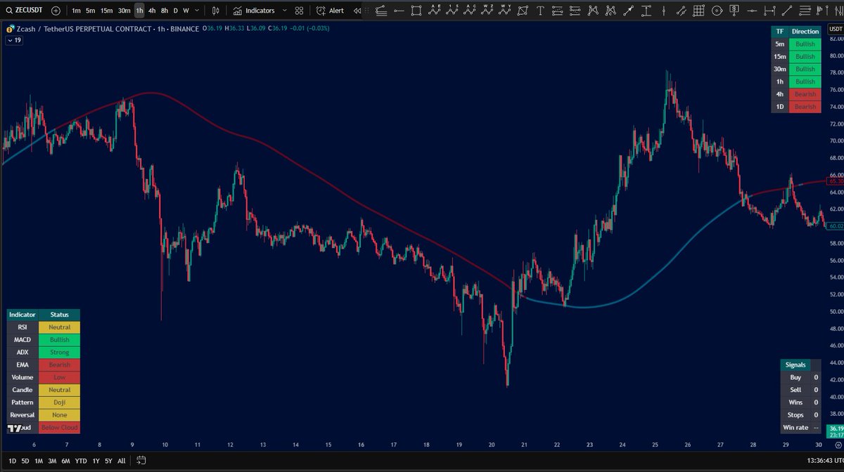Open the Indicators dialog
The width and height of the screenshot is (844, 472).
254,11
